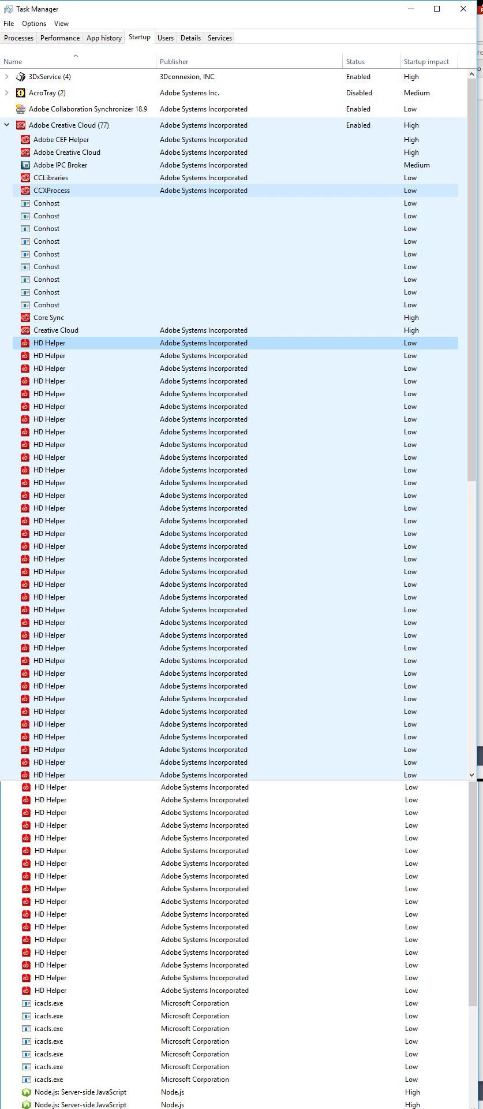
Task: Open the File menu
Action: pyautogui.click(x=9, y=24)
